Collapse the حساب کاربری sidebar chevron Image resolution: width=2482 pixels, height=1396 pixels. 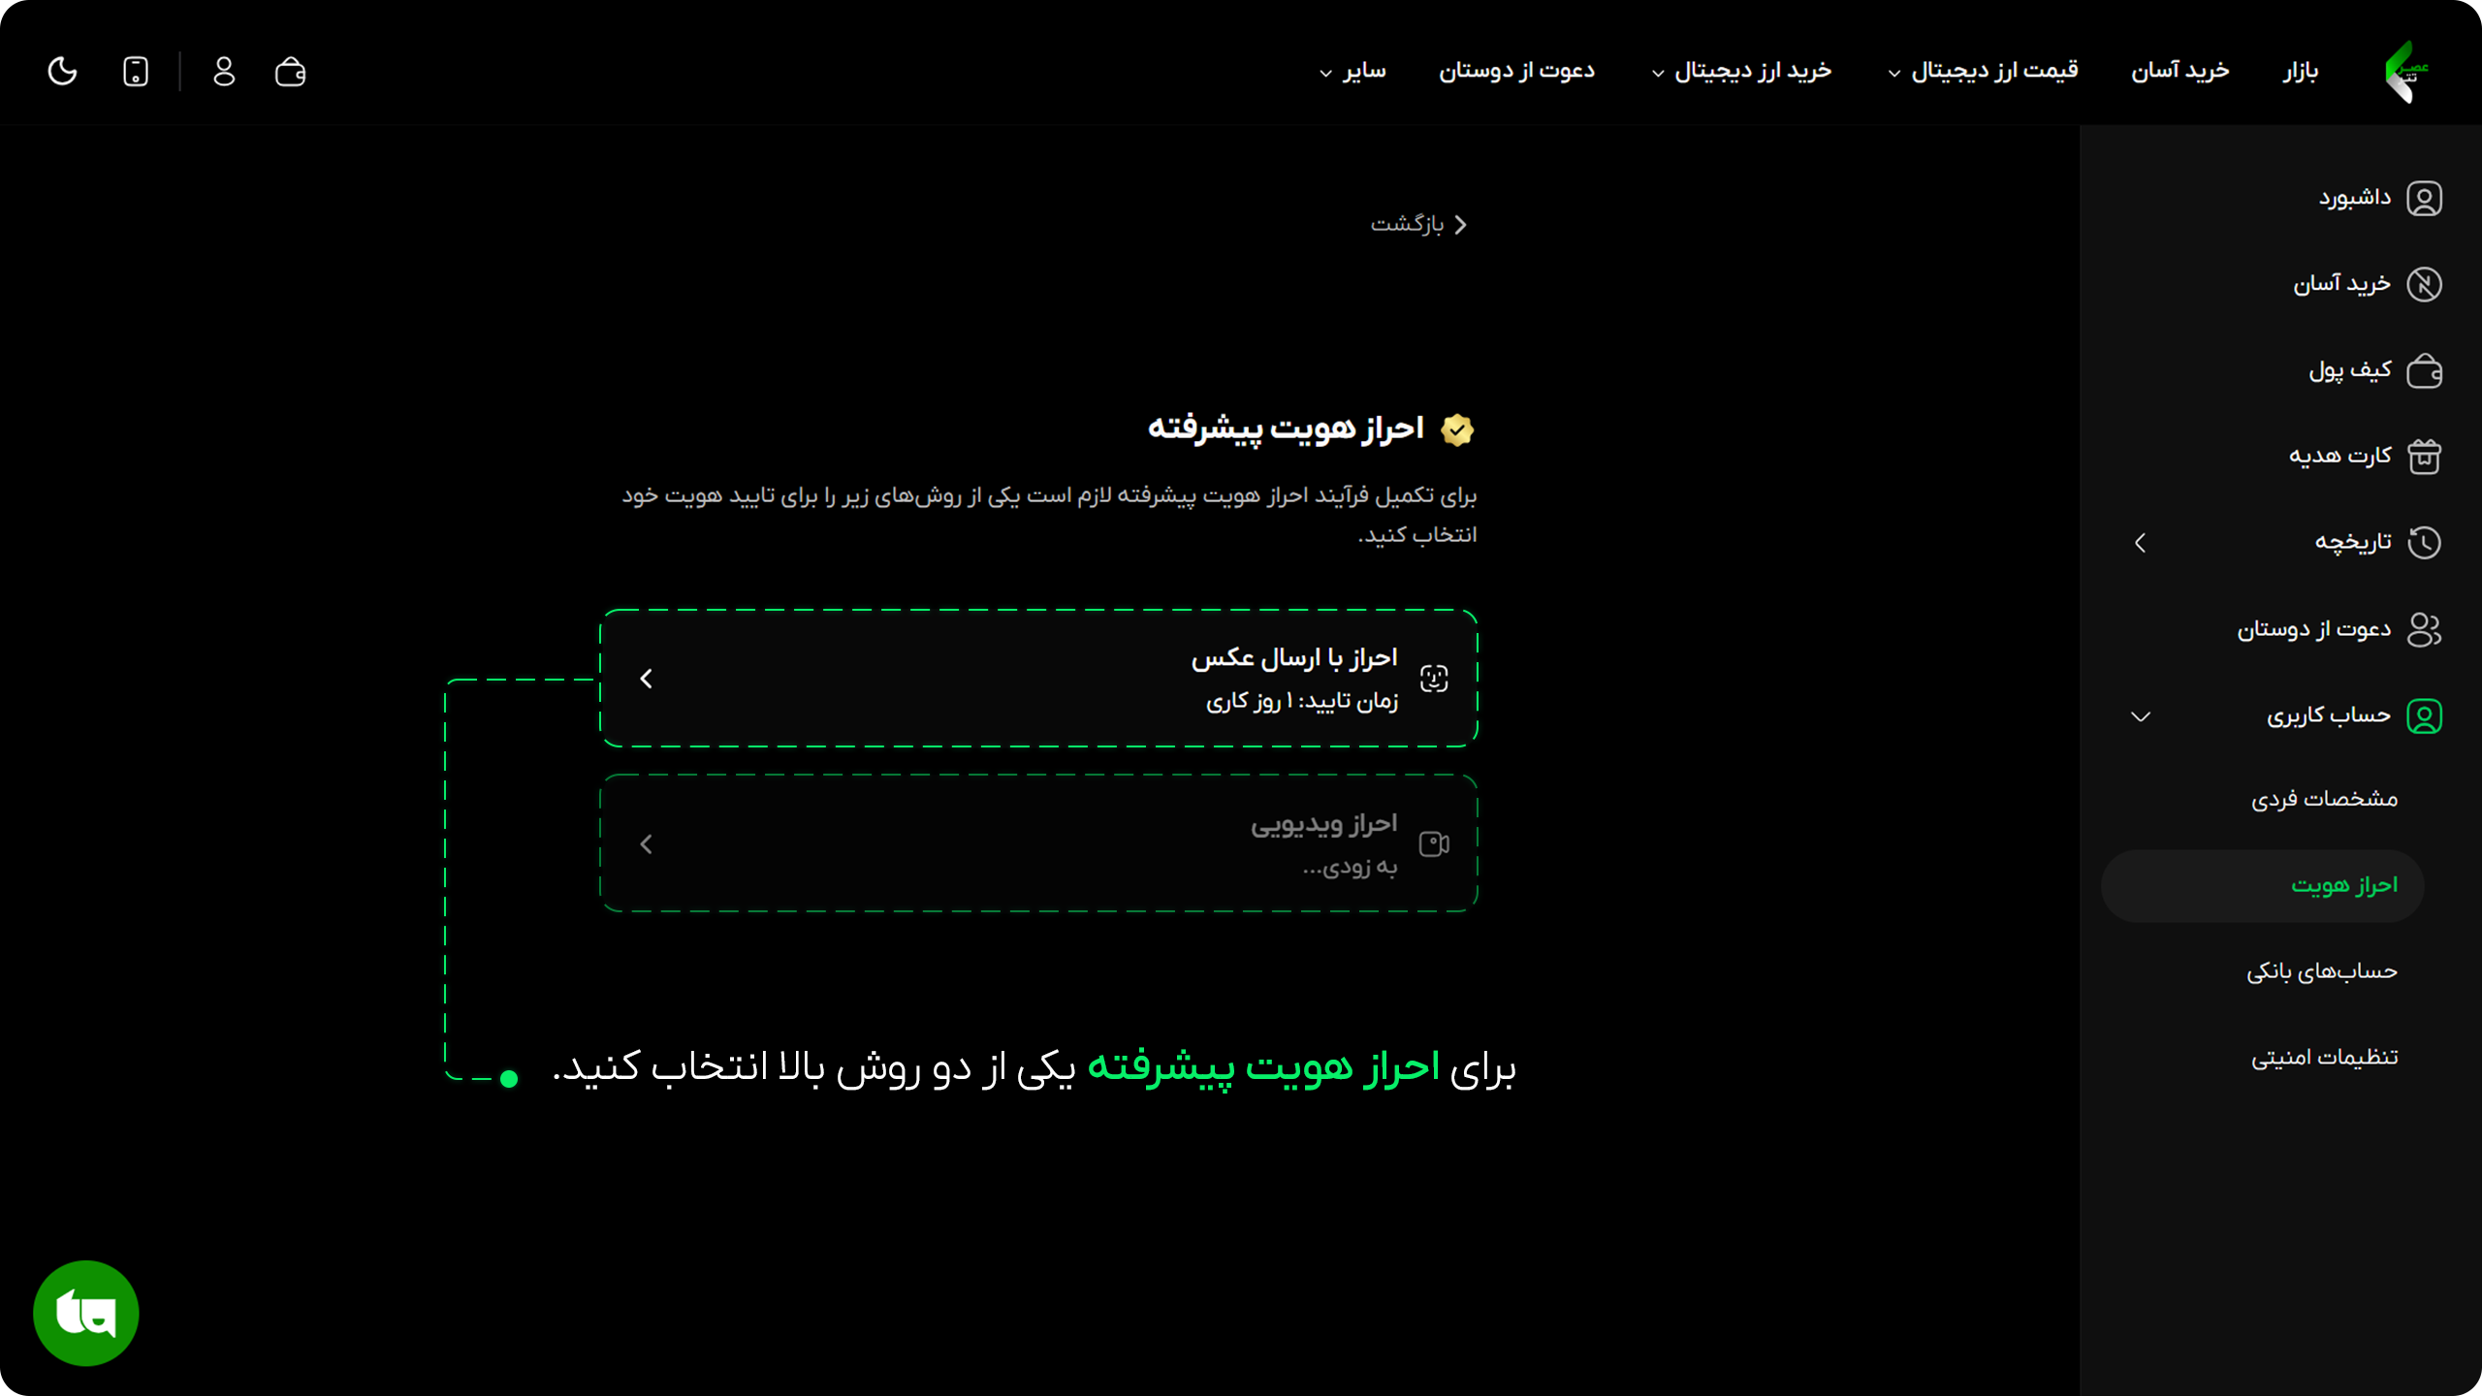[2141, 716]
